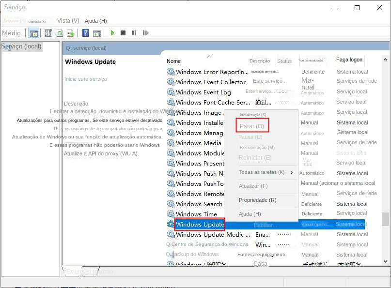
Task: Choose Ajuda (H) in context menu
Action: coord(250,214)
